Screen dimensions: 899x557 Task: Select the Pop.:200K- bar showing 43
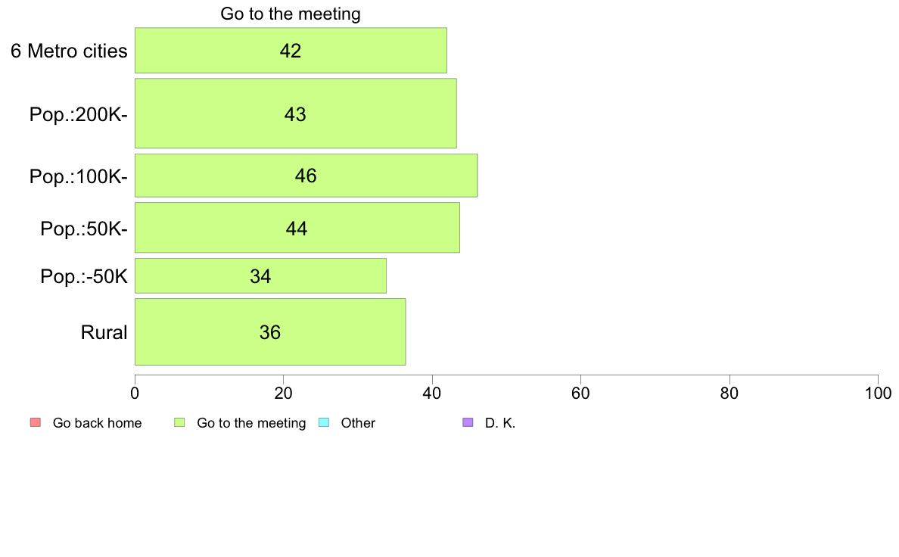(295, 114)
